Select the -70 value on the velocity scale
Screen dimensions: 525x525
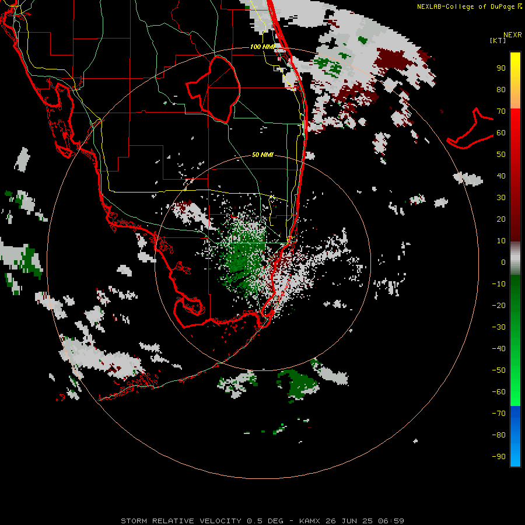499,414
